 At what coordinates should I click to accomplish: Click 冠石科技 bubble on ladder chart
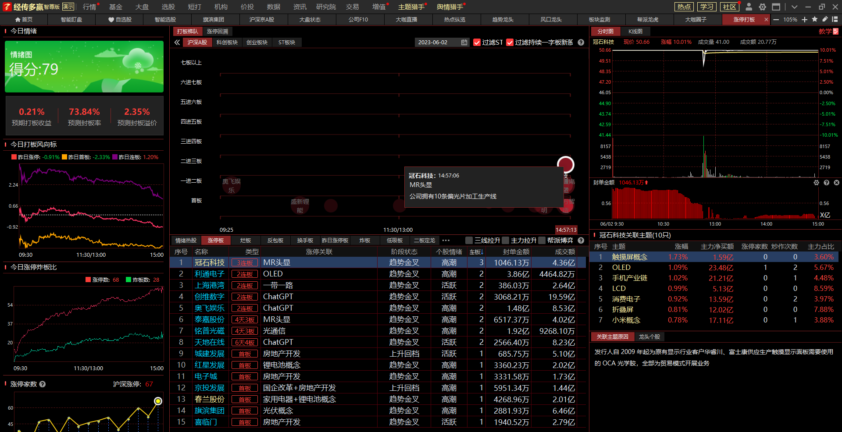pyautogui.click(x=566, y=165)
